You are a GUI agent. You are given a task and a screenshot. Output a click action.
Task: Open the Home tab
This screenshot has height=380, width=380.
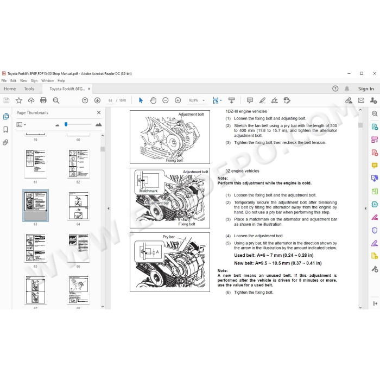coord(10,89)
